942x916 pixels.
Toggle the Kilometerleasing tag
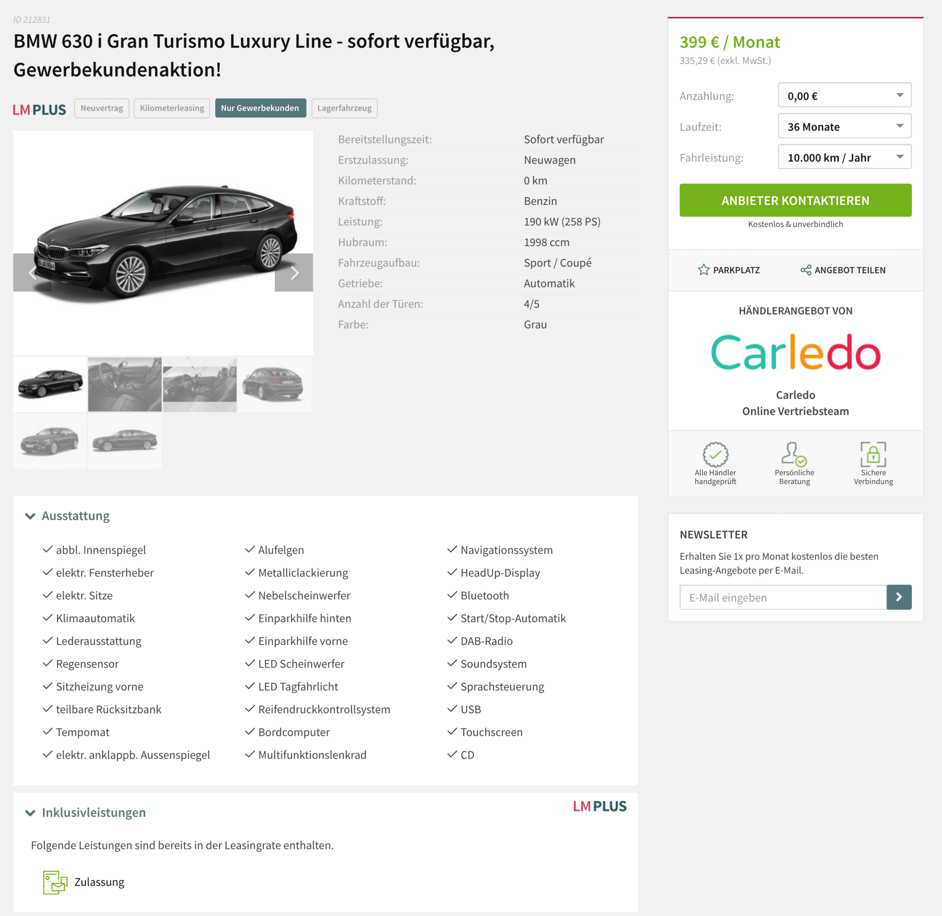[172, 108]
